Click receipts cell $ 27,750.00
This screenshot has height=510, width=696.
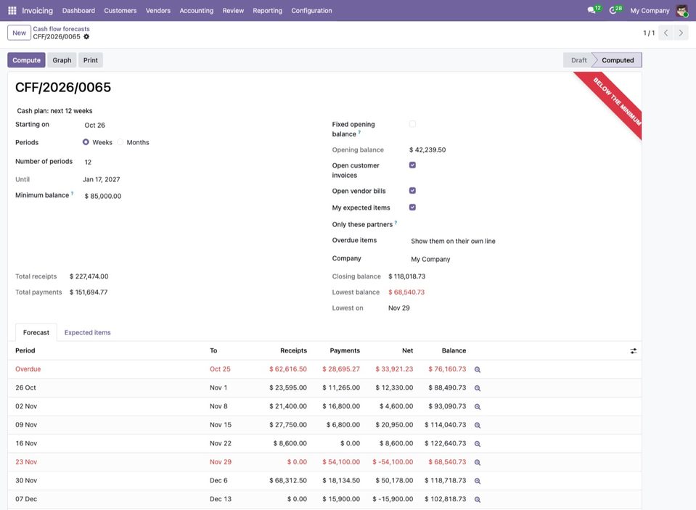coord(288,425)
